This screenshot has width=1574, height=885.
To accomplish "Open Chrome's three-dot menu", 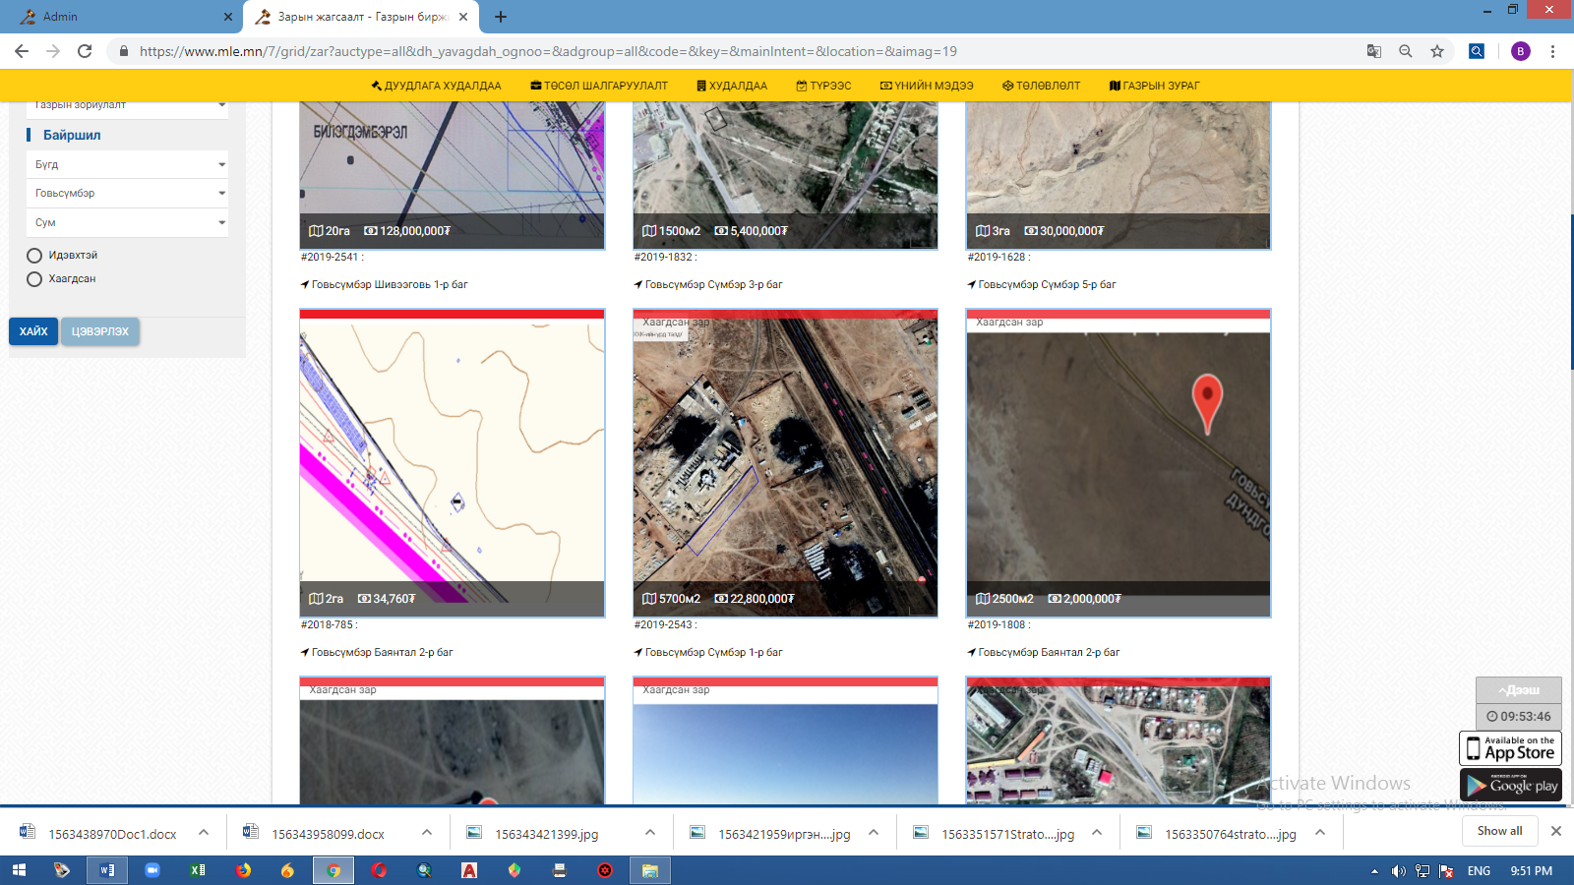I will click(x=1552, y=51).
